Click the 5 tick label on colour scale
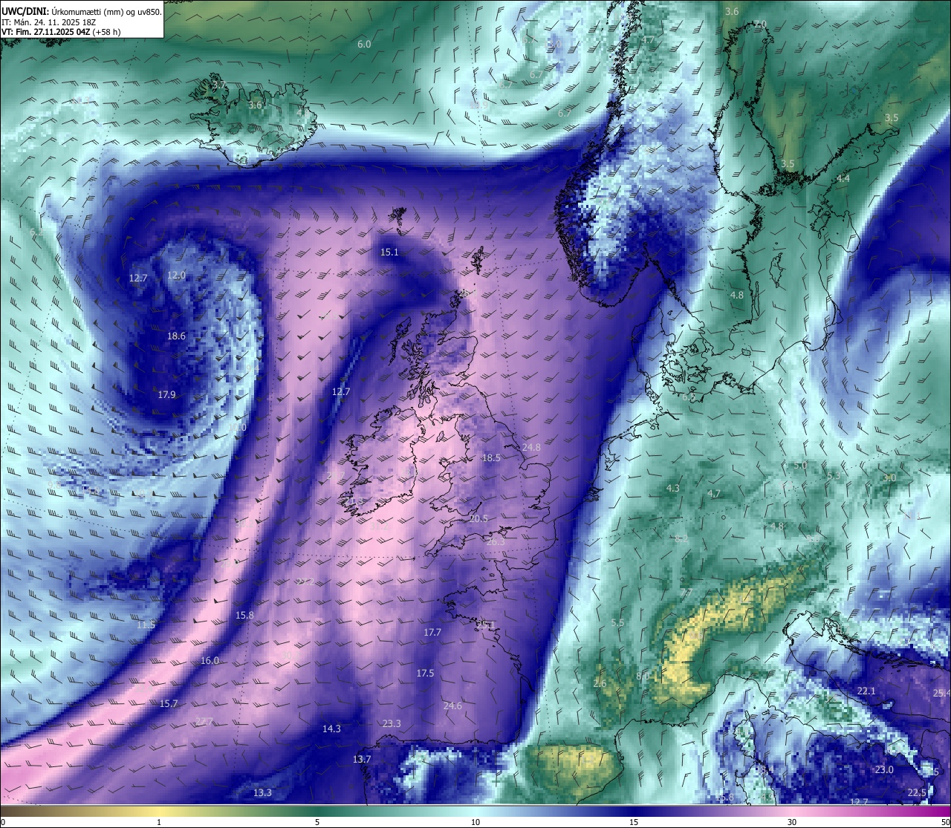The image size is (951, 828). [317, 822]
